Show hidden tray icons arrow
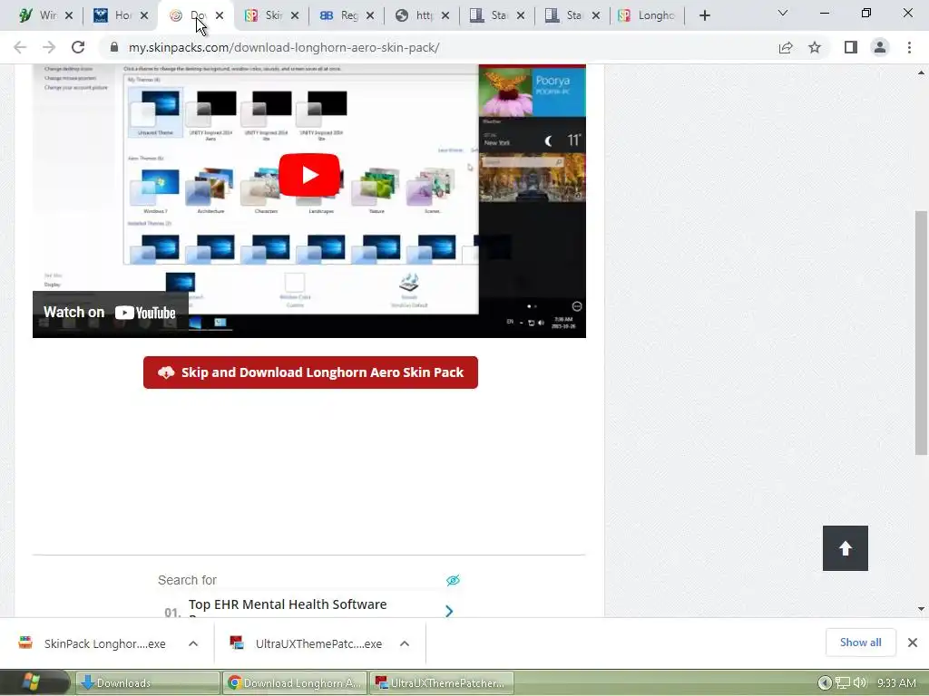 [x=824, y=683]
